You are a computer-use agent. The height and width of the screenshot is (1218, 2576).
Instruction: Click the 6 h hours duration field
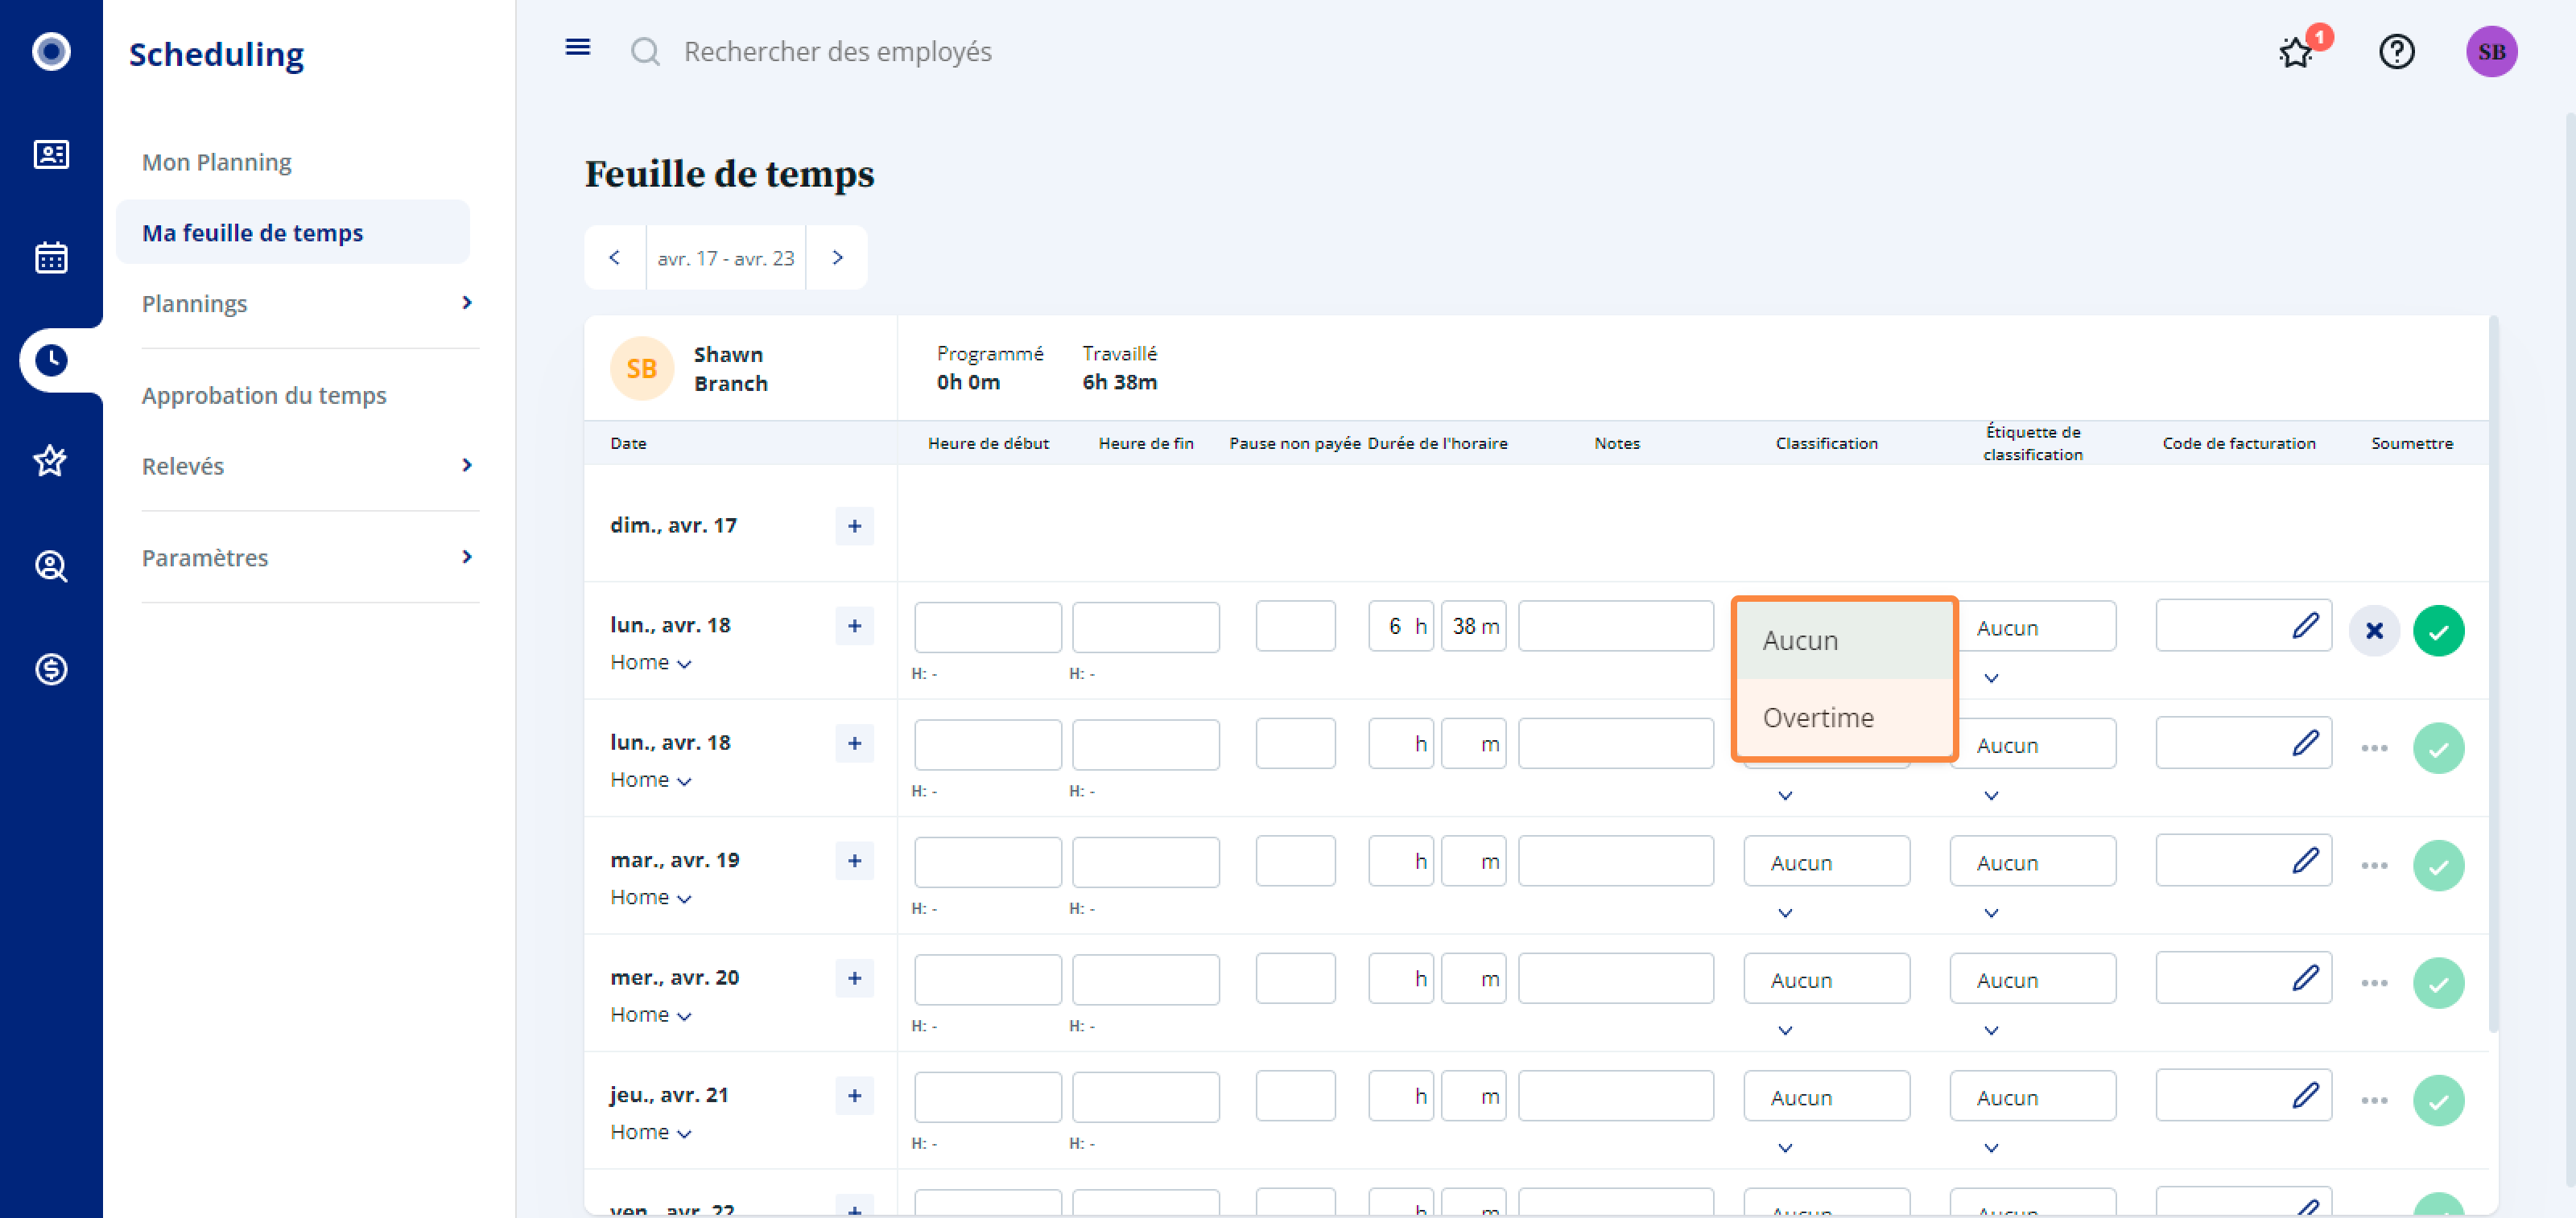[x=1400, y=627]
